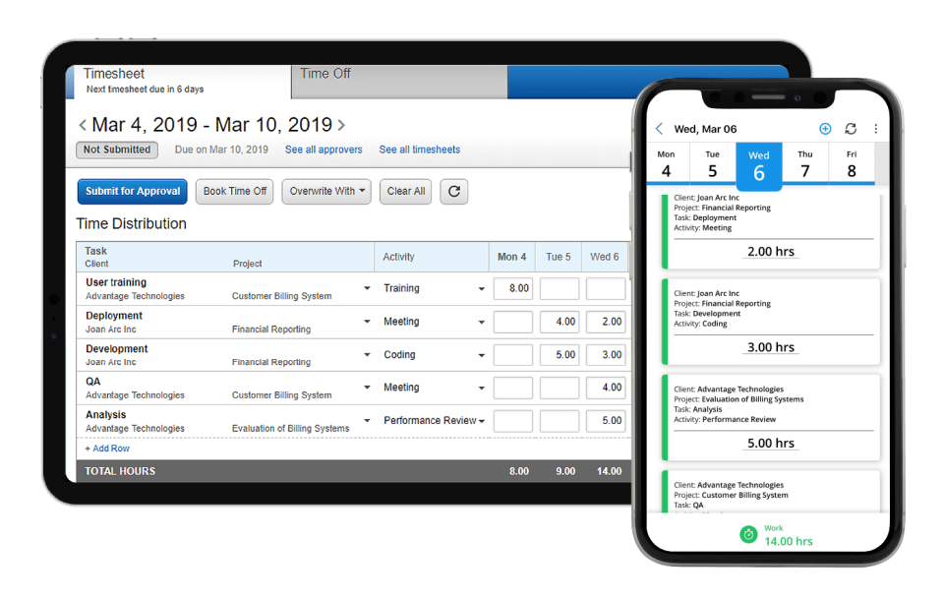Click the Mon 4 hours field for User training
This screenshot has height=601, width=944.
(512, 288)
